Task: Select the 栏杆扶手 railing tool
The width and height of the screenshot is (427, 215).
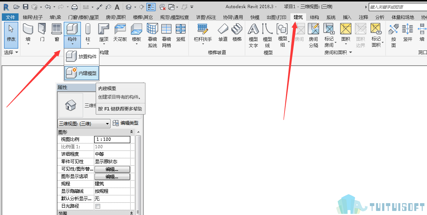Action: (x=203, y=33)
